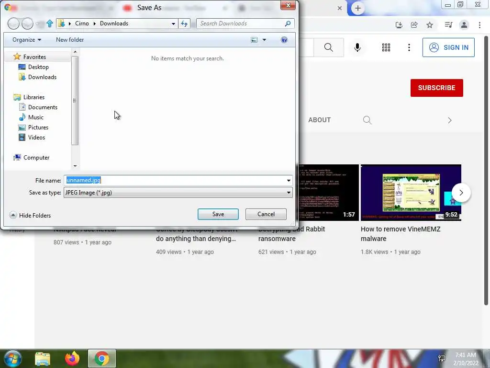
Task: Click navigation pane scroll up arrow
Action: click(75, 52)
